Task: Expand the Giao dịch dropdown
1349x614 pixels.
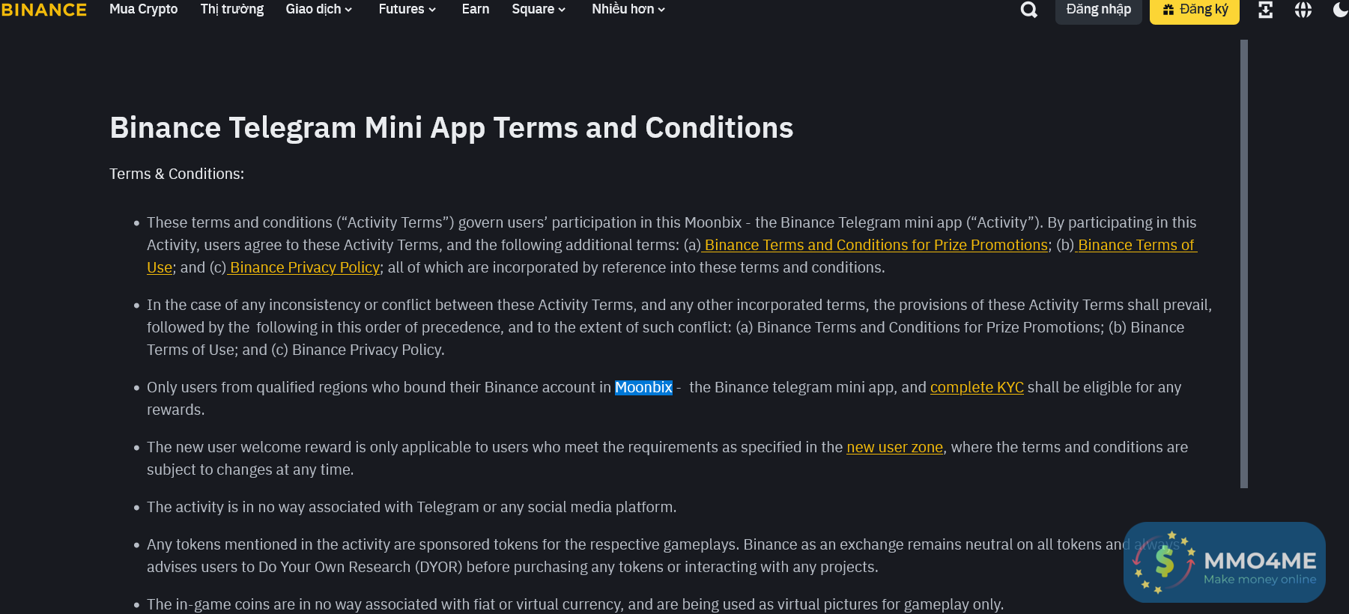Action: click(x=318, y=10)
